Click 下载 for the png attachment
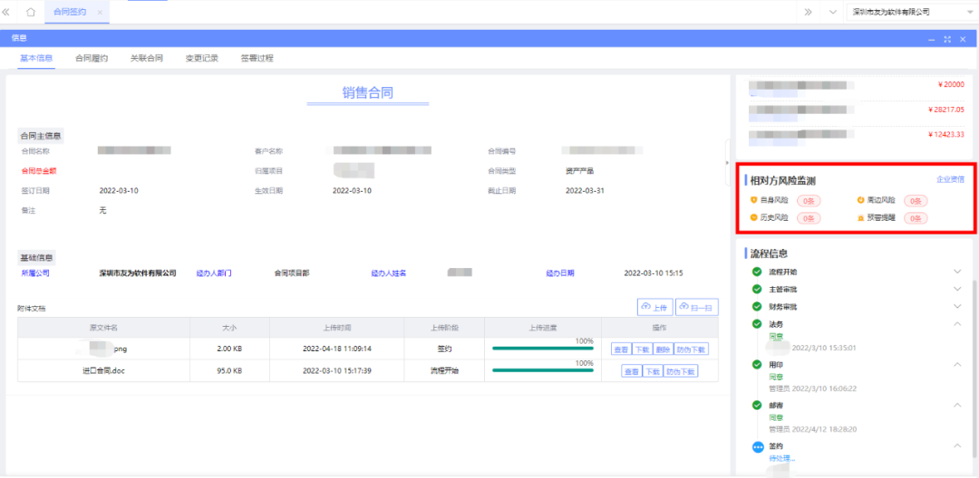The height and width of the screenshot is (478, 979). click(x=642, y=349)
